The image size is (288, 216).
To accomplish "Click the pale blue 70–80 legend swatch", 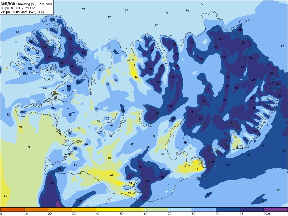I will tap(180, 210).
